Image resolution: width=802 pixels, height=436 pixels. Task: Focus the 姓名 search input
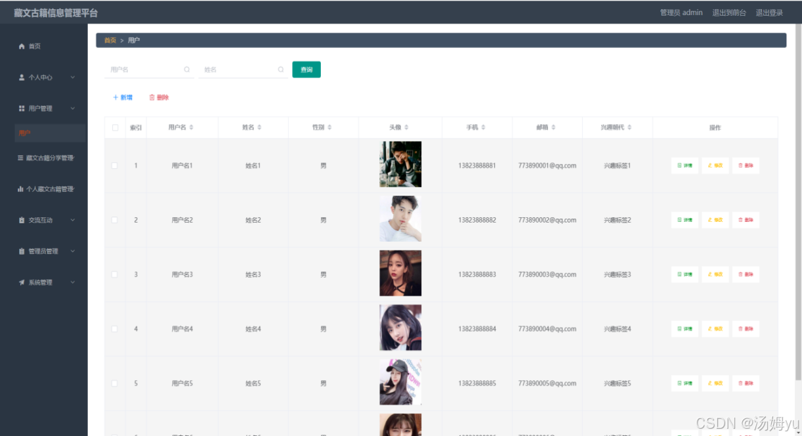click(243, 70)
